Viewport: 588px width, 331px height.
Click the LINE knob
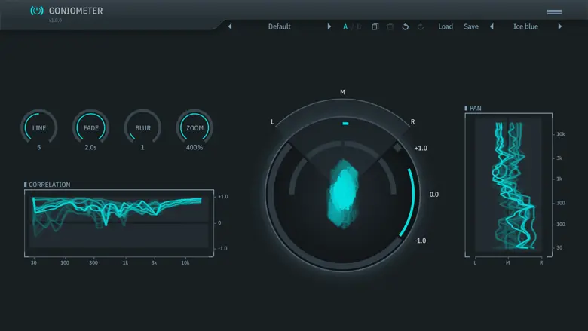coord(39,127)
